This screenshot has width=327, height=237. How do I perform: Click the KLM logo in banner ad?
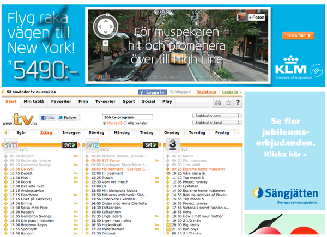291,67
